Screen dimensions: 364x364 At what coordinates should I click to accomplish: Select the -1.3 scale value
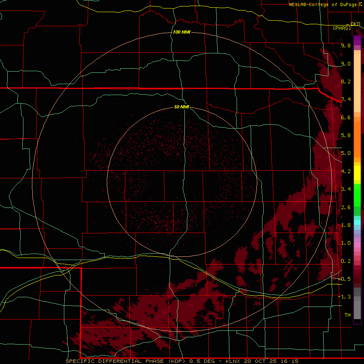(x=344, y=297)
